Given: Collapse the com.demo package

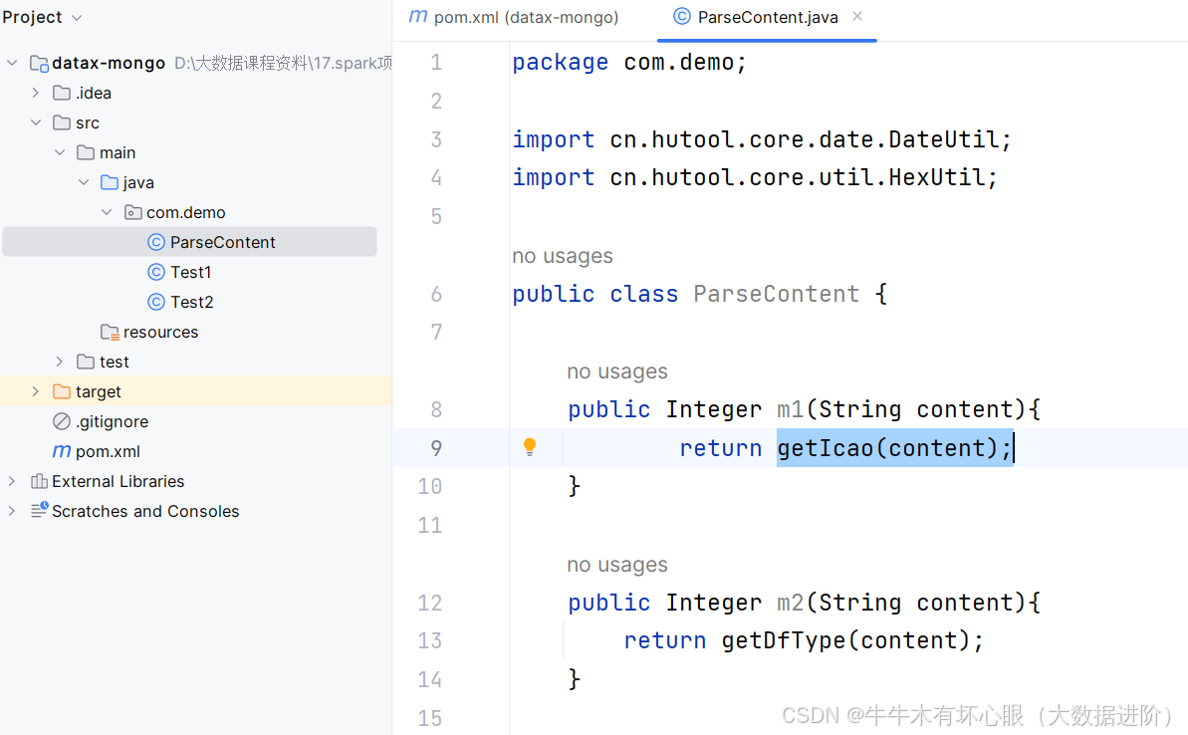Looking at the screenshot, I should click(108, 212).
